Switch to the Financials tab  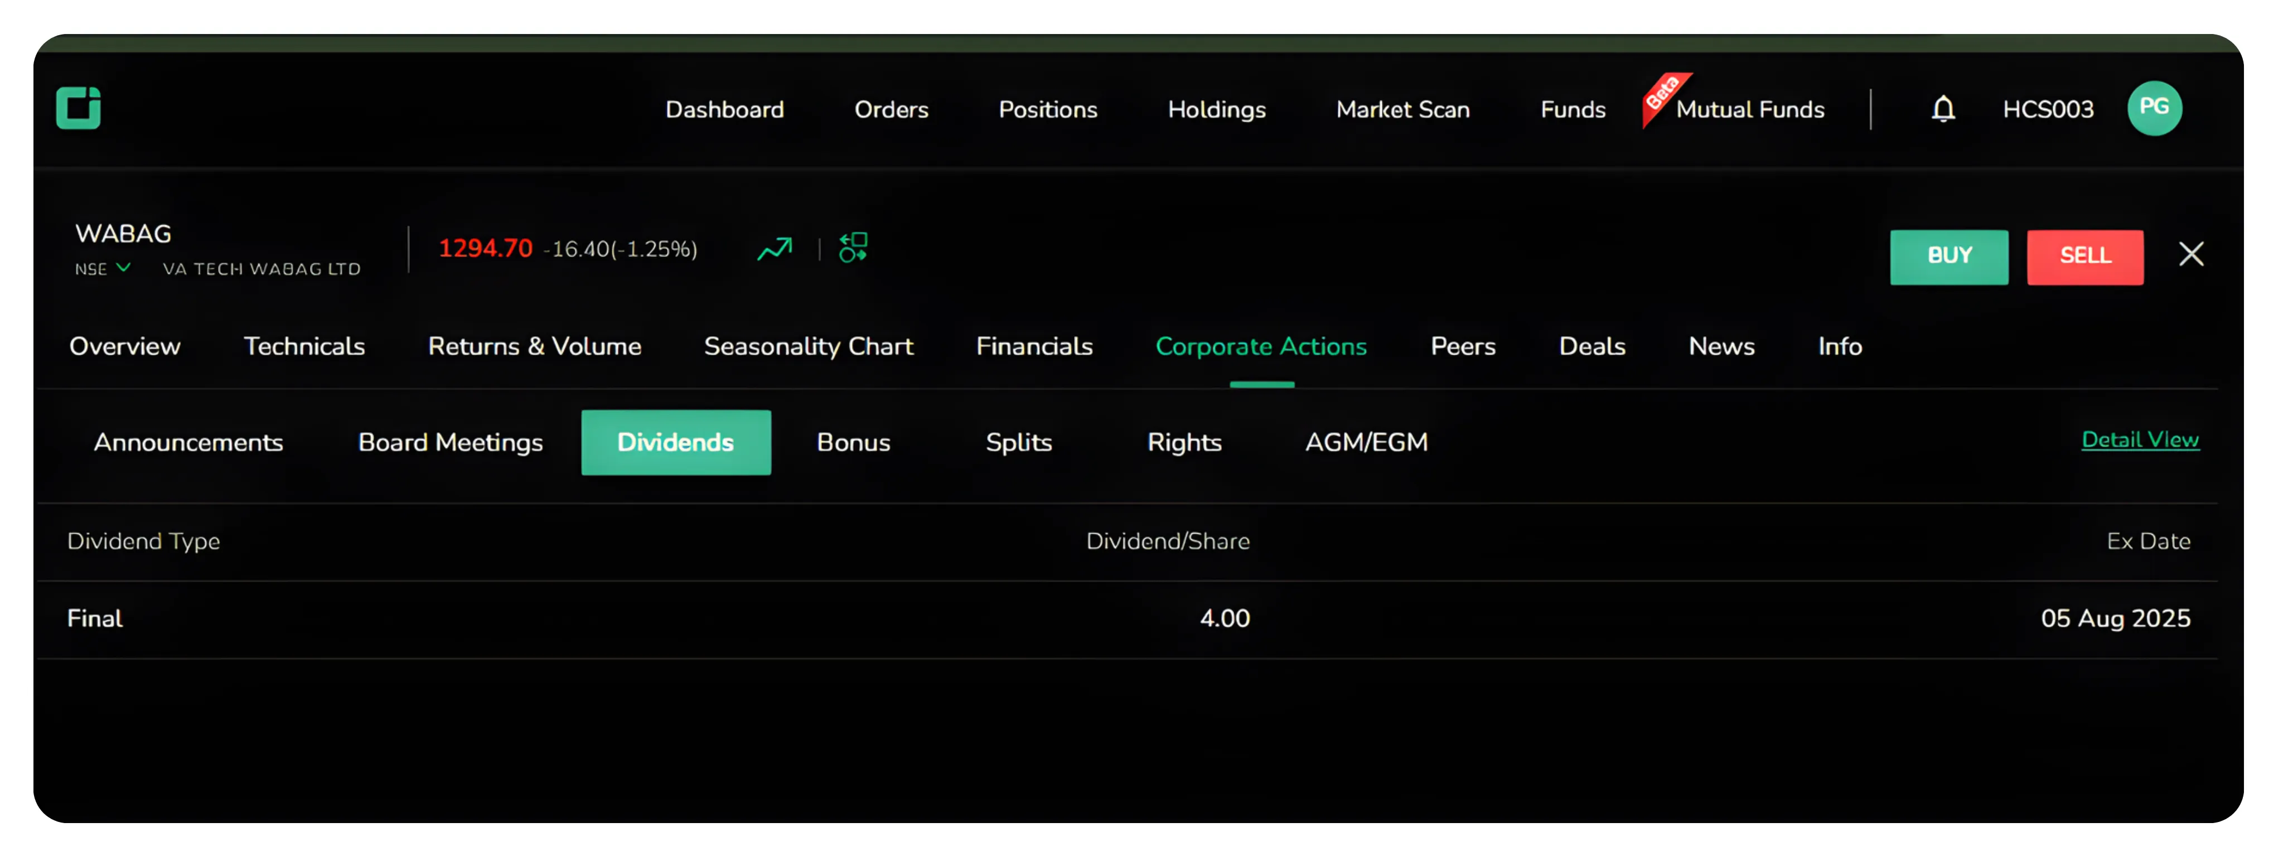coord(1034,346)
